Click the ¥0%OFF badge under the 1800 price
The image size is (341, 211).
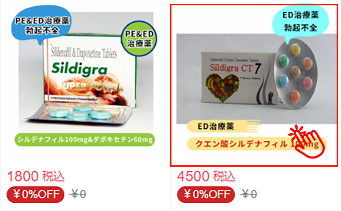click(x=36, y=194)
